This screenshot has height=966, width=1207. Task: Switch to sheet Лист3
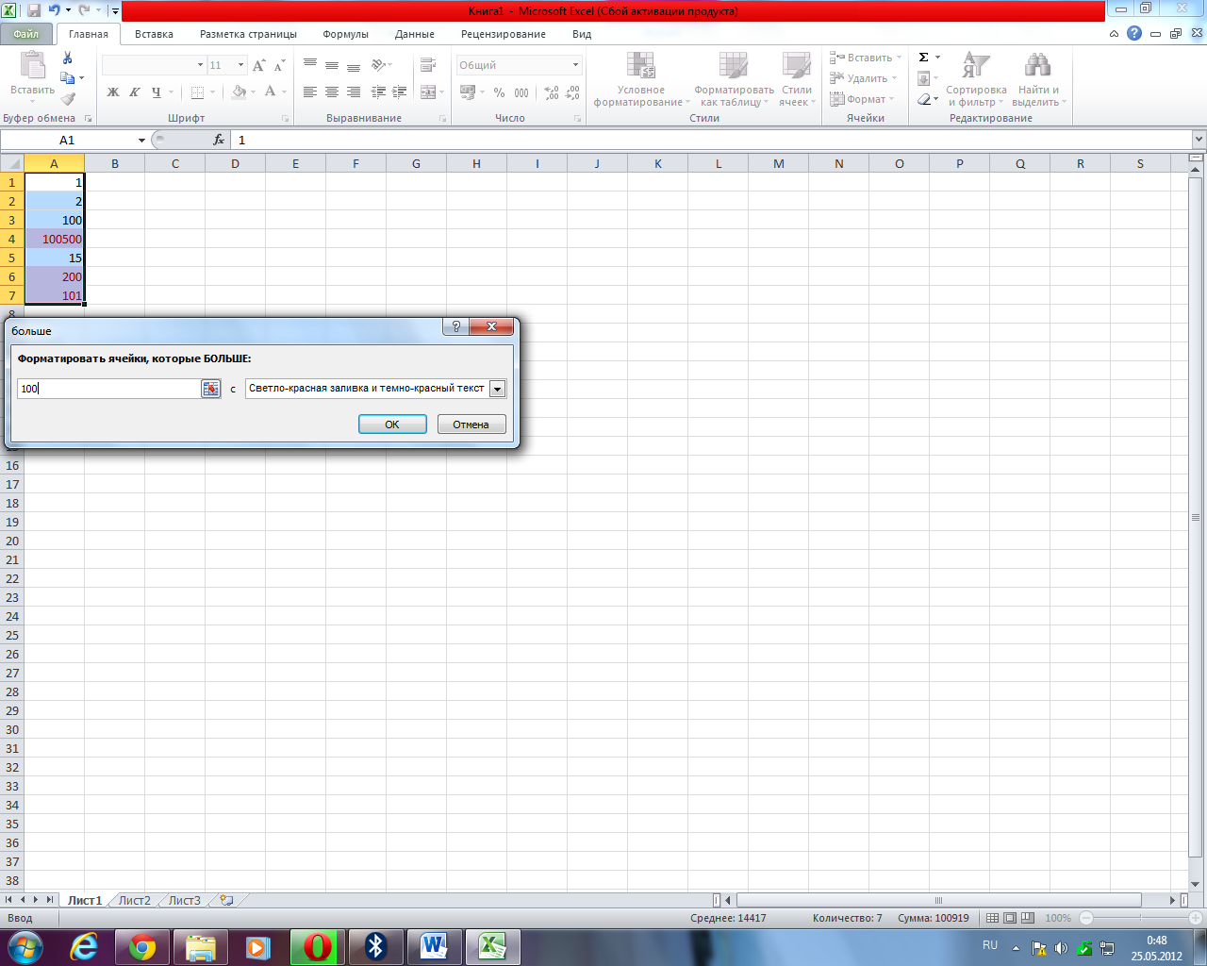click(x=184, y=900)
